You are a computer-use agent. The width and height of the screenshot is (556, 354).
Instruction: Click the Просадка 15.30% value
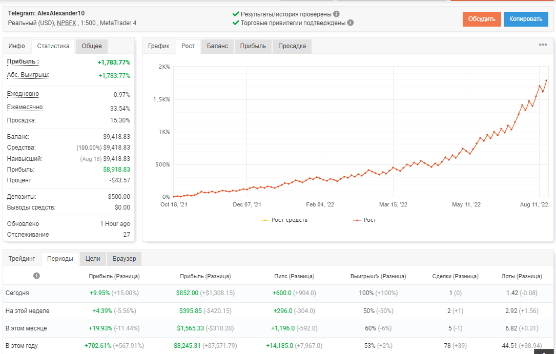click(x=120, y=120)
